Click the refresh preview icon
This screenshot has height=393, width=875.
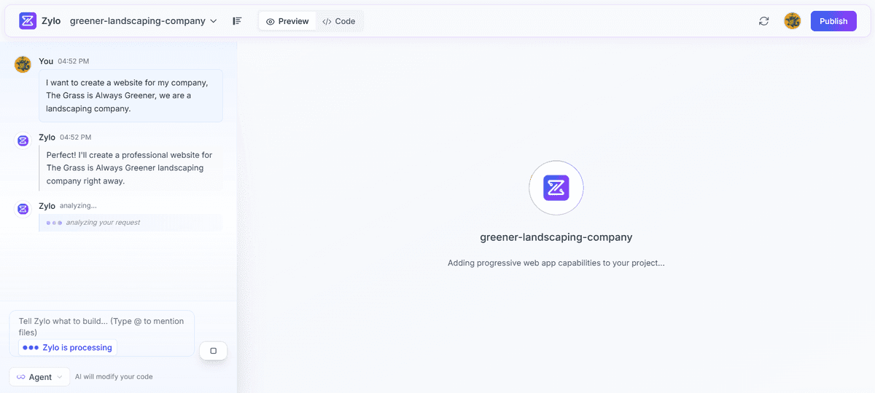pos(763,21)
